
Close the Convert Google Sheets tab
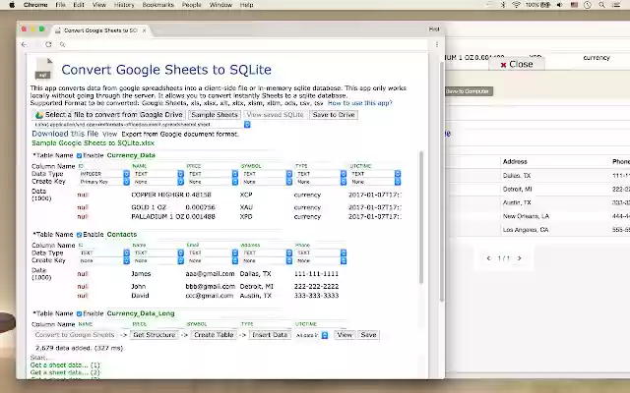click(145, 30)
